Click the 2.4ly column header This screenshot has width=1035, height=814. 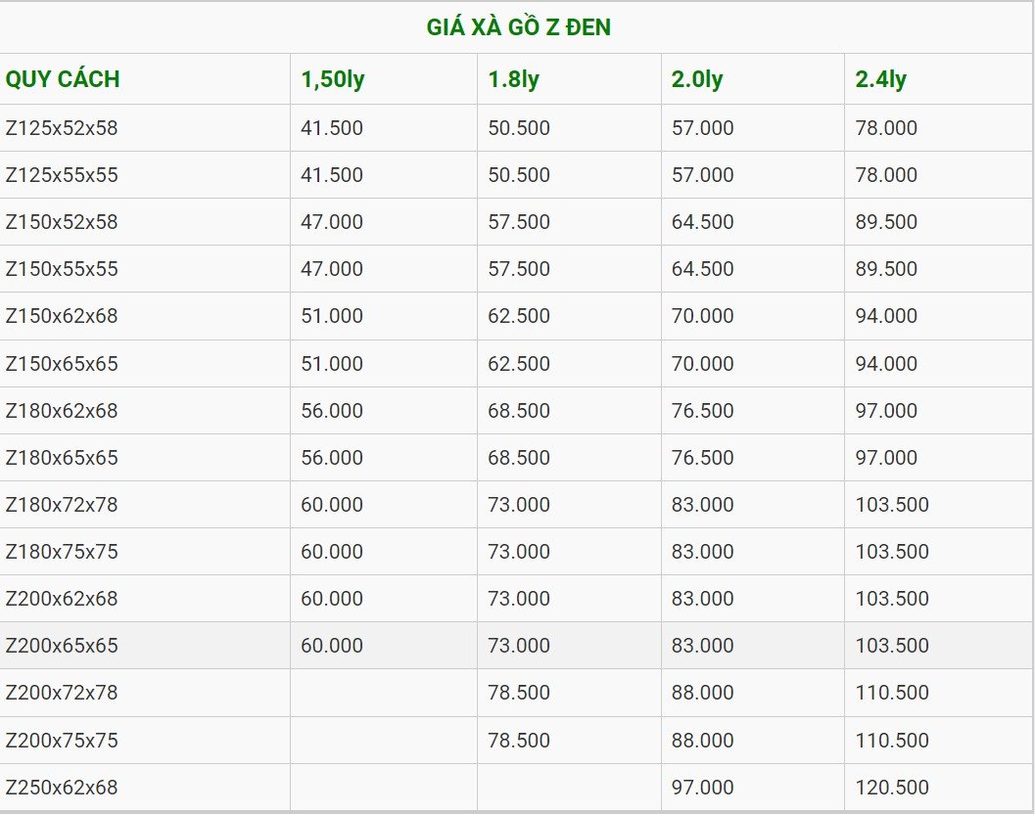coord(881,79)
